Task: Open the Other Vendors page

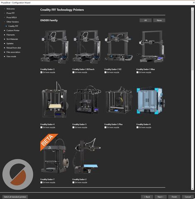Action: click(12, 22)
